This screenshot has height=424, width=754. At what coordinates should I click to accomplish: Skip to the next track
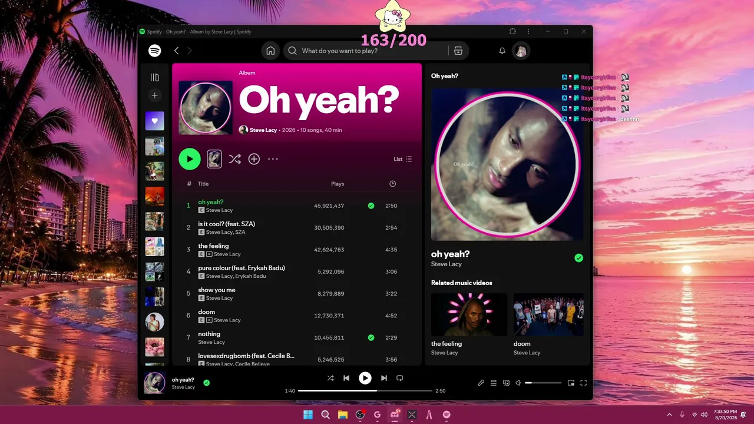pos(384,378)
